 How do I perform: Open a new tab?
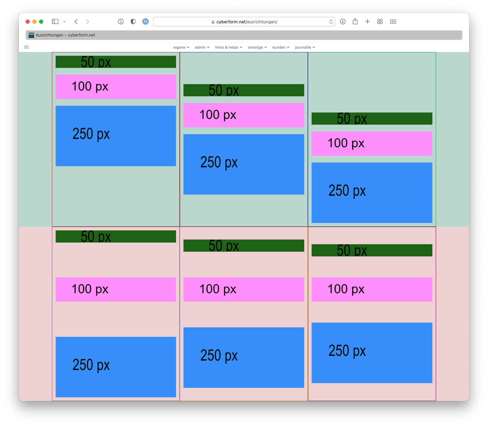(368, 22)
